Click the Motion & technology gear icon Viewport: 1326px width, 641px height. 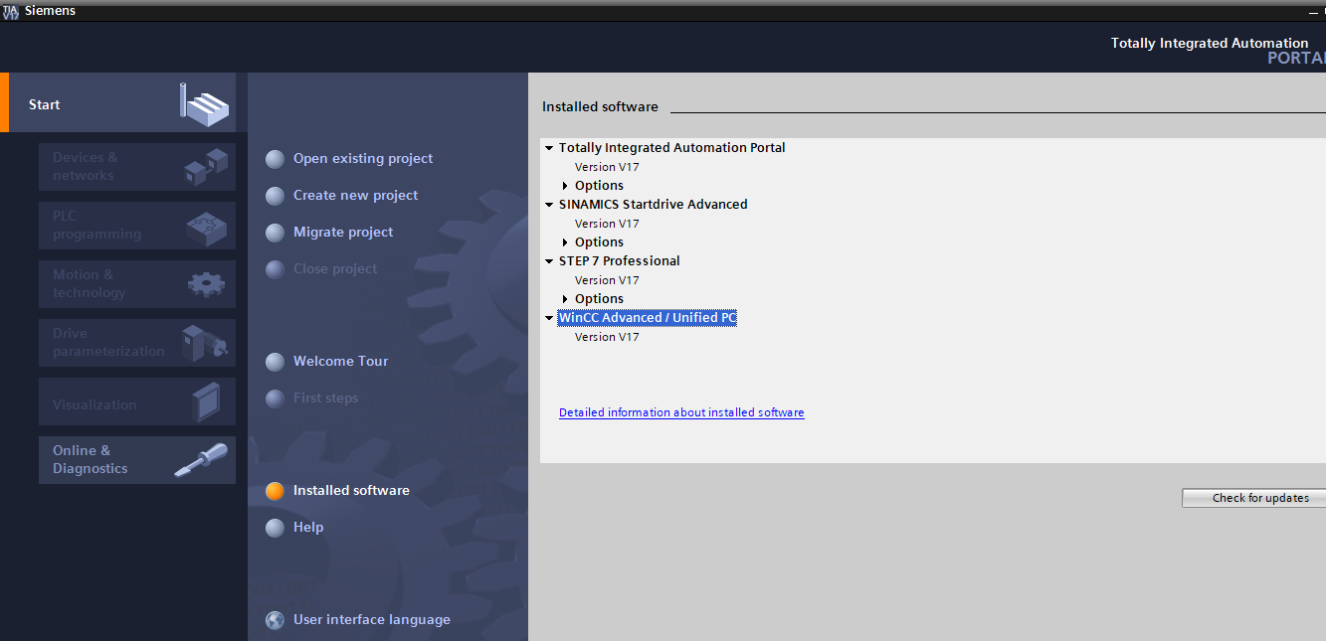tap(206, 284)
